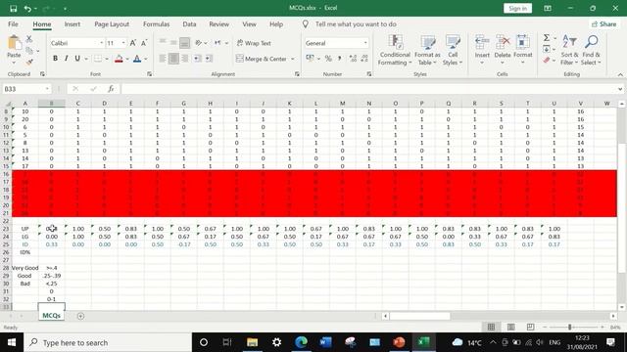Image resolution: width=627 pixels, height=352 pixels.
Task: Click the Decrease Decimal icon
Action: 364,59
